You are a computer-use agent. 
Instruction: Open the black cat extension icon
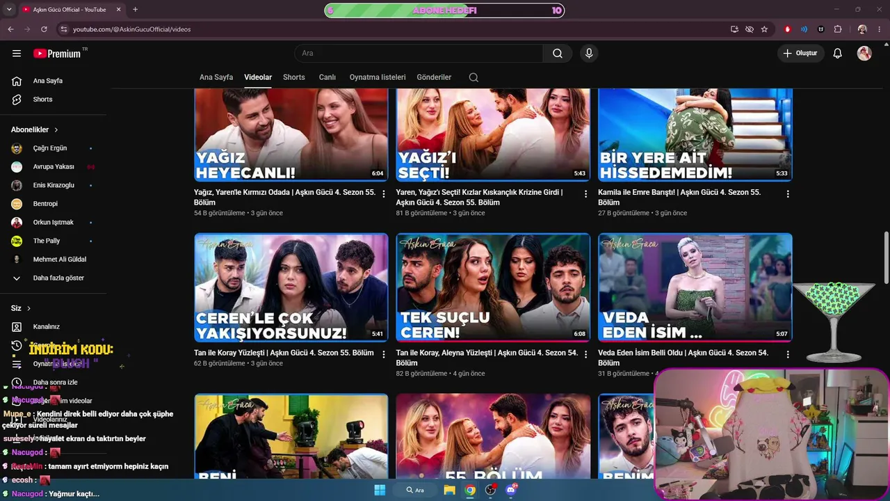tap(820, 29)
